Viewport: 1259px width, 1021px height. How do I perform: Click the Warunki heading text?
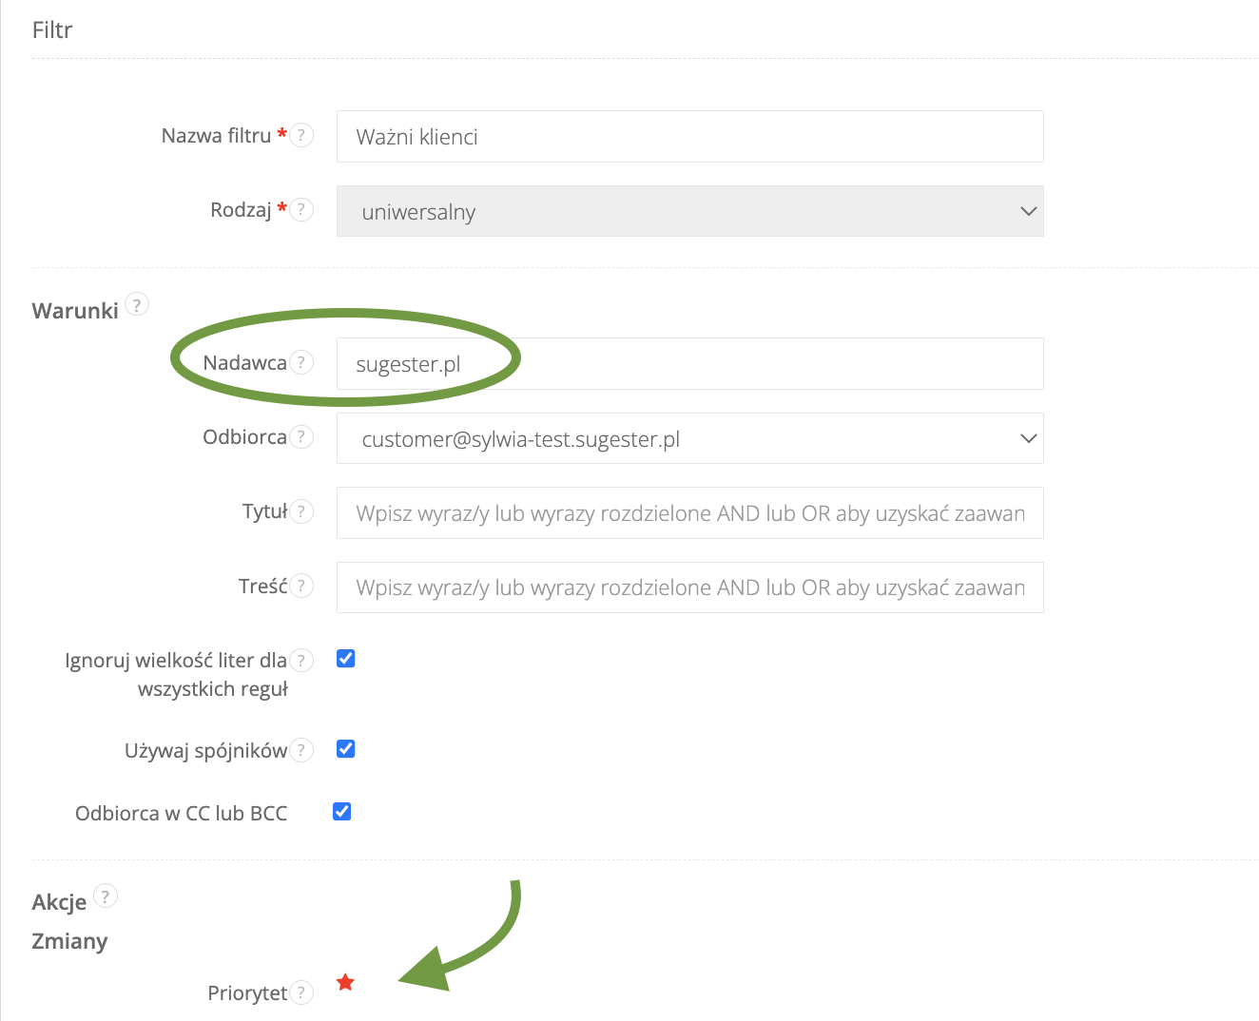tap(75, 311)
